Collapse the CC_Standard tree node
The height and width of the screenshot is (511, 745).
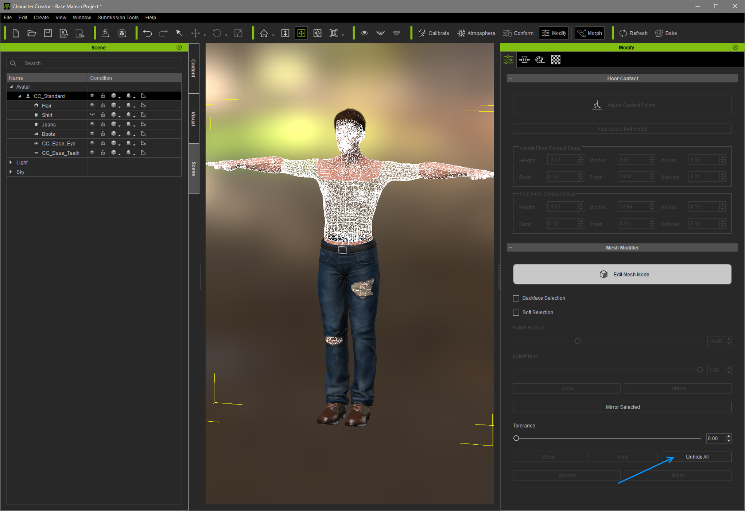pos(19,96)
